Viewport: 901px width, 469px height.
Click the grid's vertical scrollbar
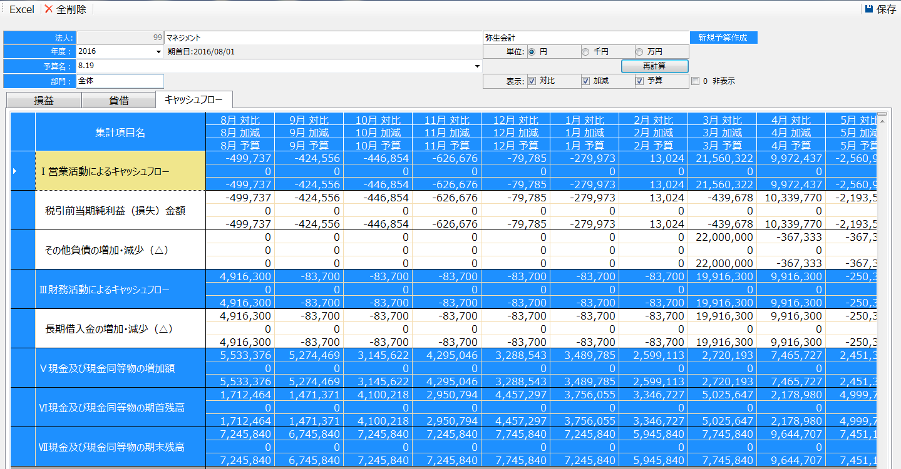click(x=882, y=281)
